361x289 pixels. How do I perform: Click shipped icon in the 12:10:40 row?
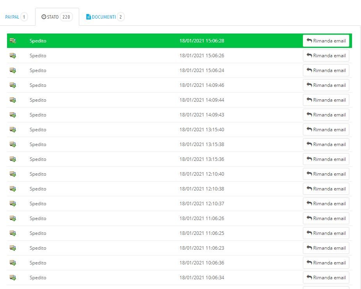[13, 174]
